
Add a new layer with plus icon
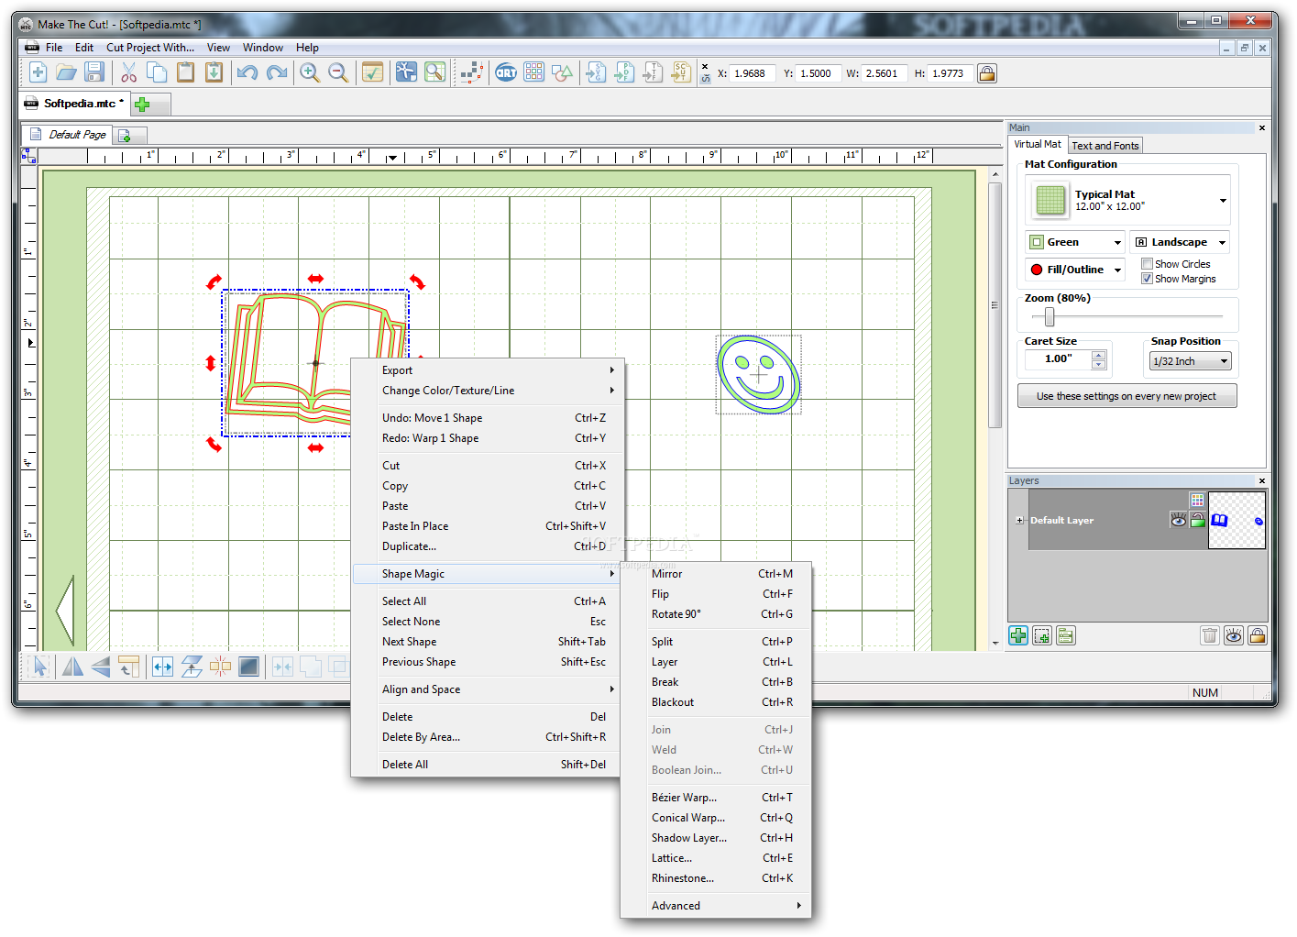[1018, 635]
